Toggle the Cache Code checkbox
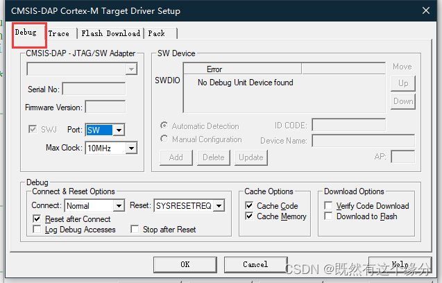The height and width of the screenshot is (283, 442). 249,205
